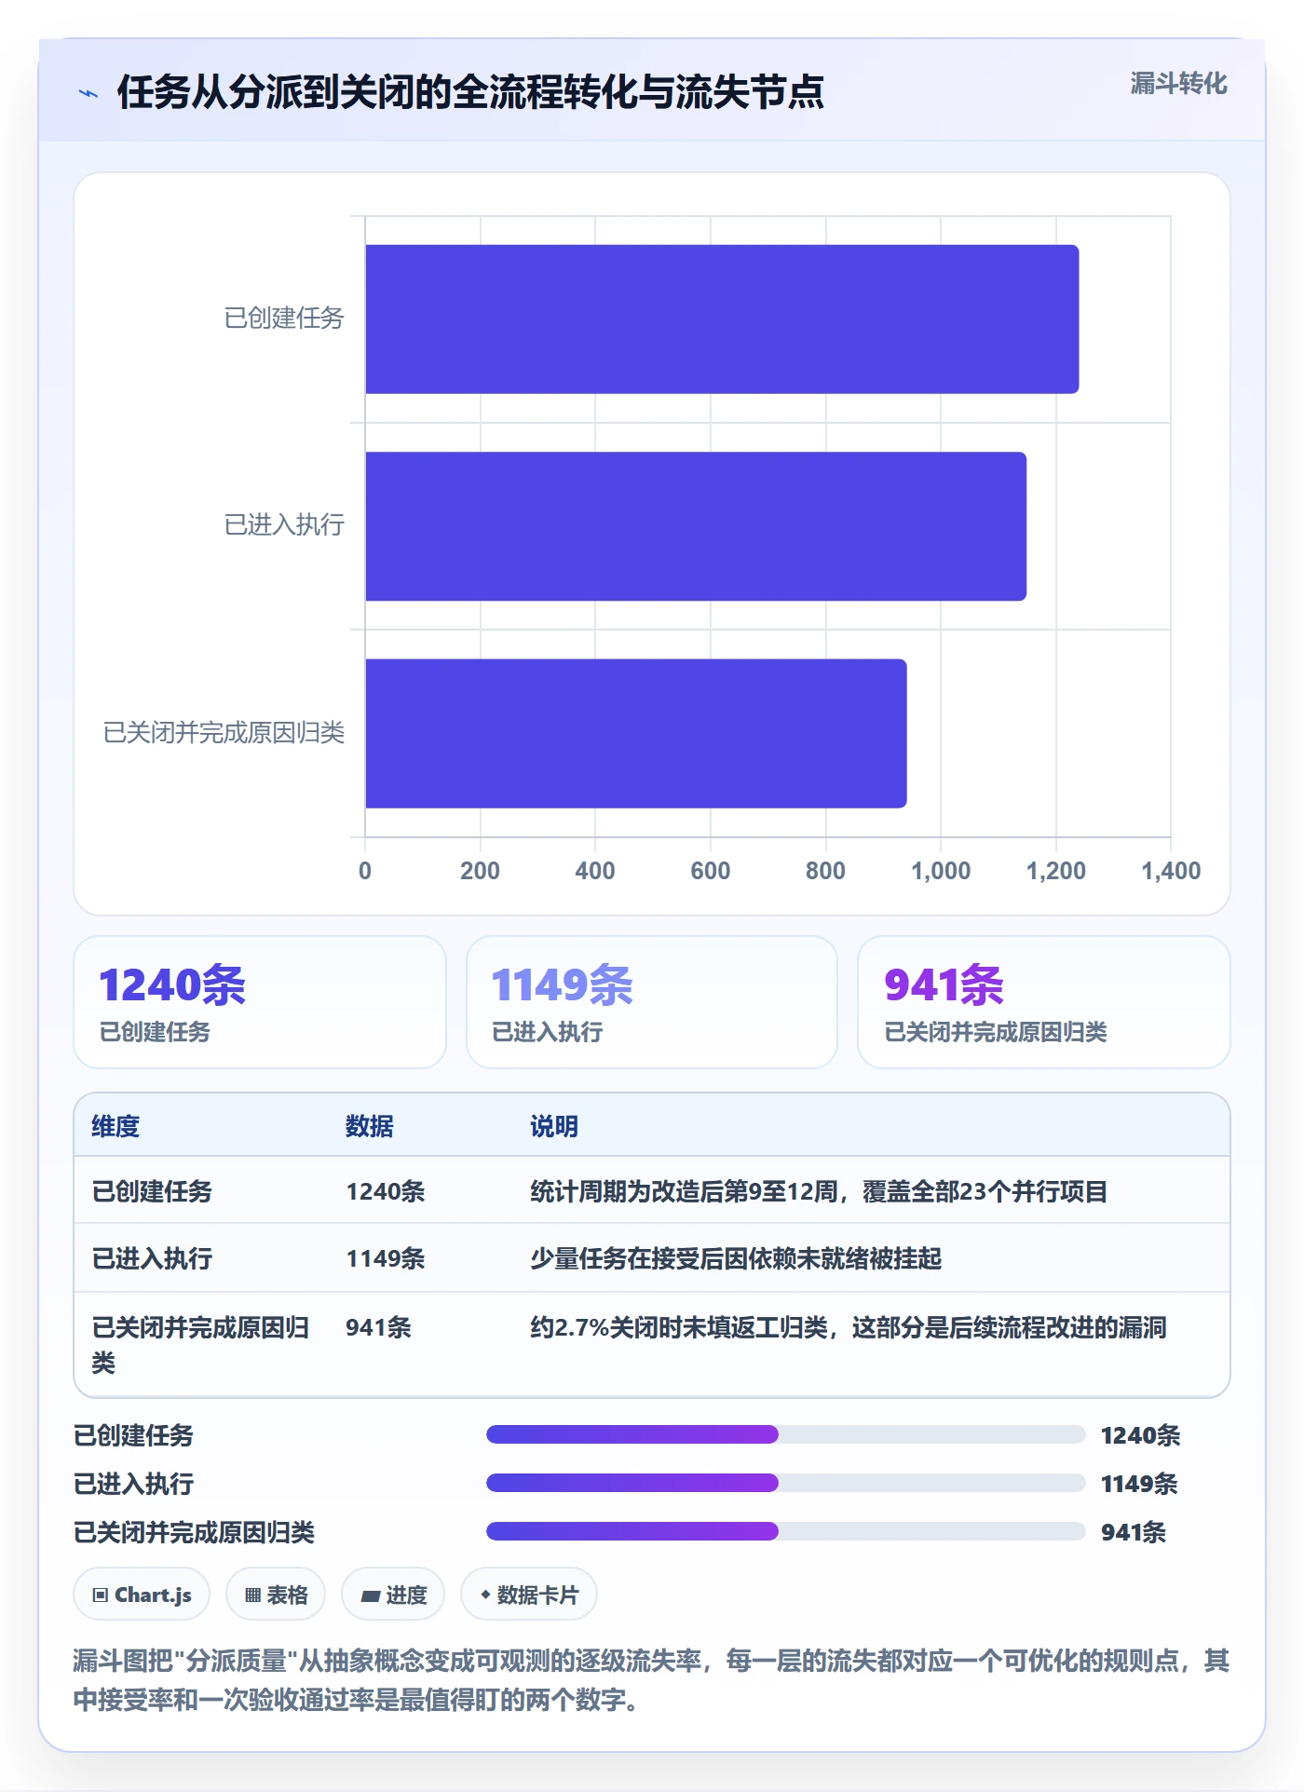This screenshot has width=1304, height=1792.
Task: Select the summary paragraph starting with 漏斗图把
Action: coord(652,1679)
